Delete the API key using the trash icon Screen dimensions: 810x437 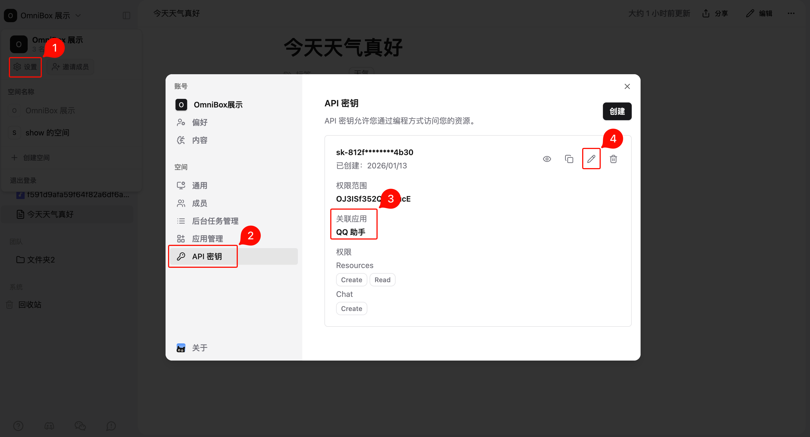click(x=613, y=159)
